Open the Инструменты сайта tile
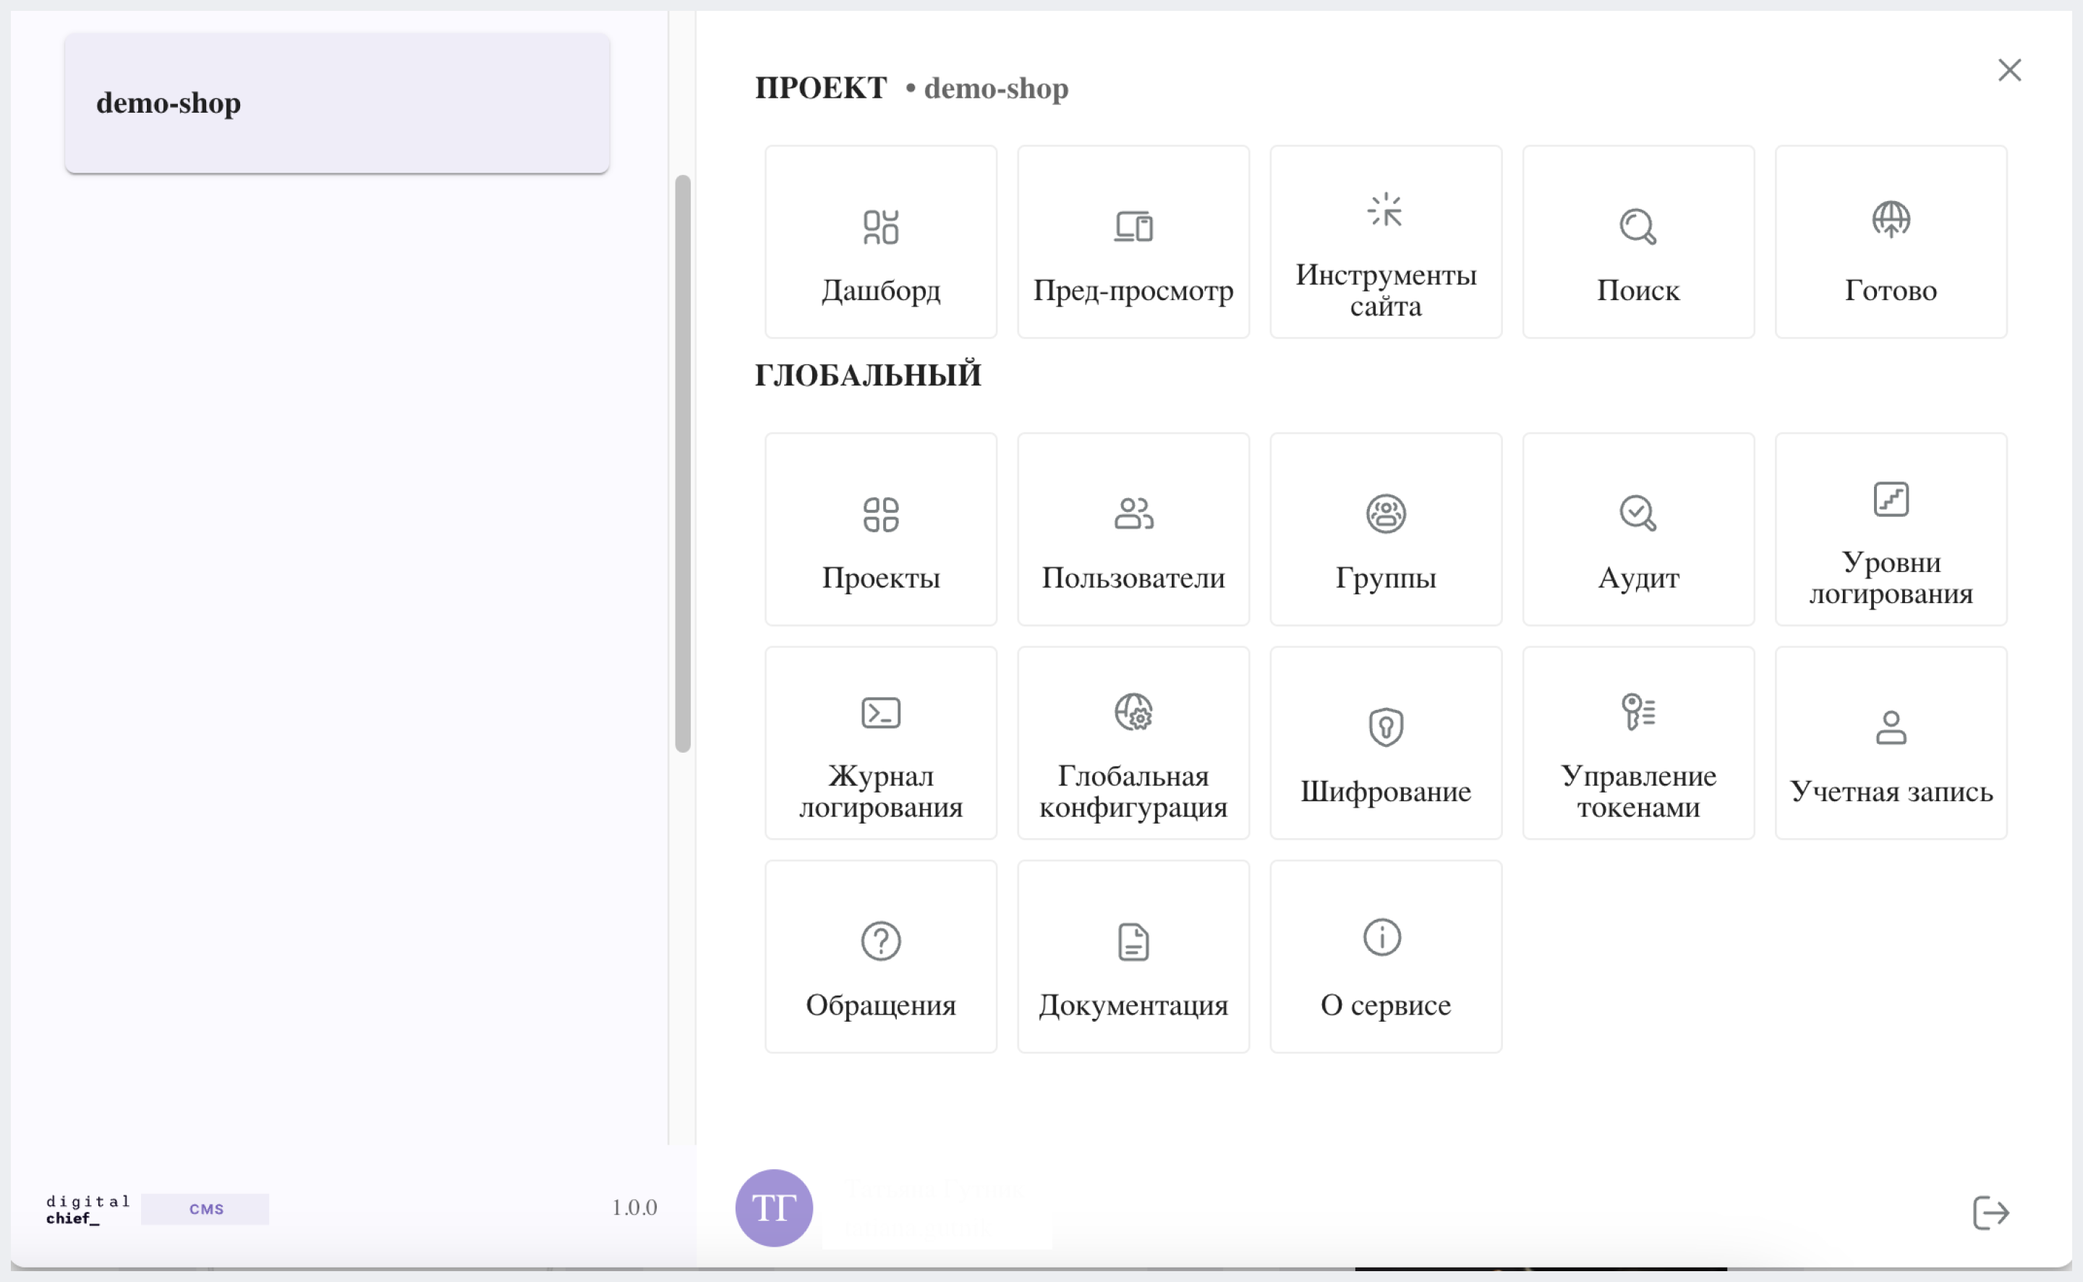Viewport: 2083px width, 1282px height. click(1385, 242)
